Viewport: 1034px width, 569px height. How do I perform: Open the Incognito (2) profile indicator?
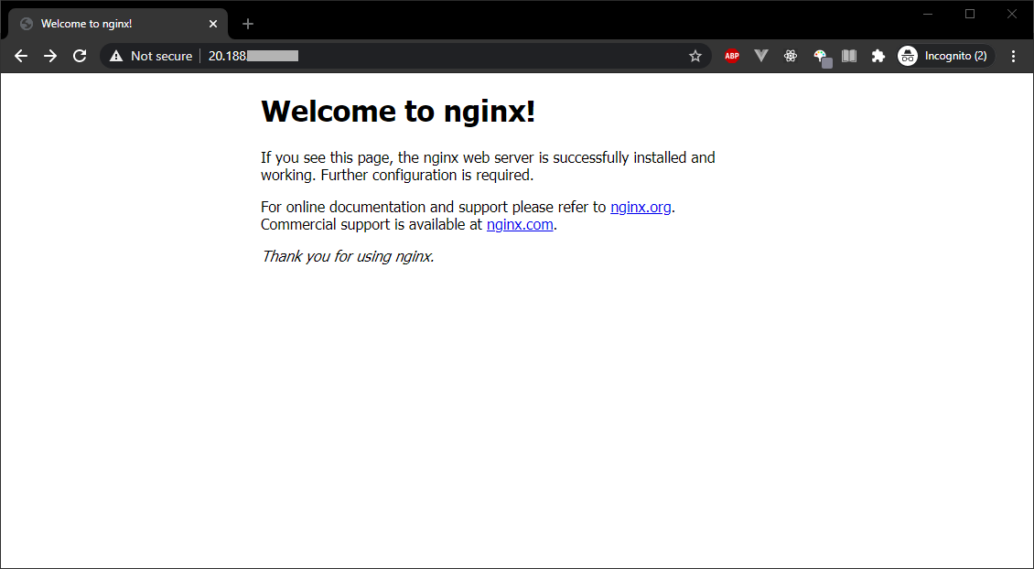pyautogui.click(x=945, y=56)
